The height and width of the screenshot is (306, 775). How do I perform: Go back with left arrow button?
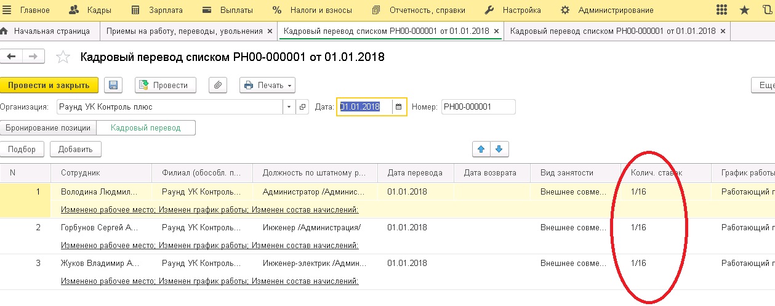tap(11, 57)
